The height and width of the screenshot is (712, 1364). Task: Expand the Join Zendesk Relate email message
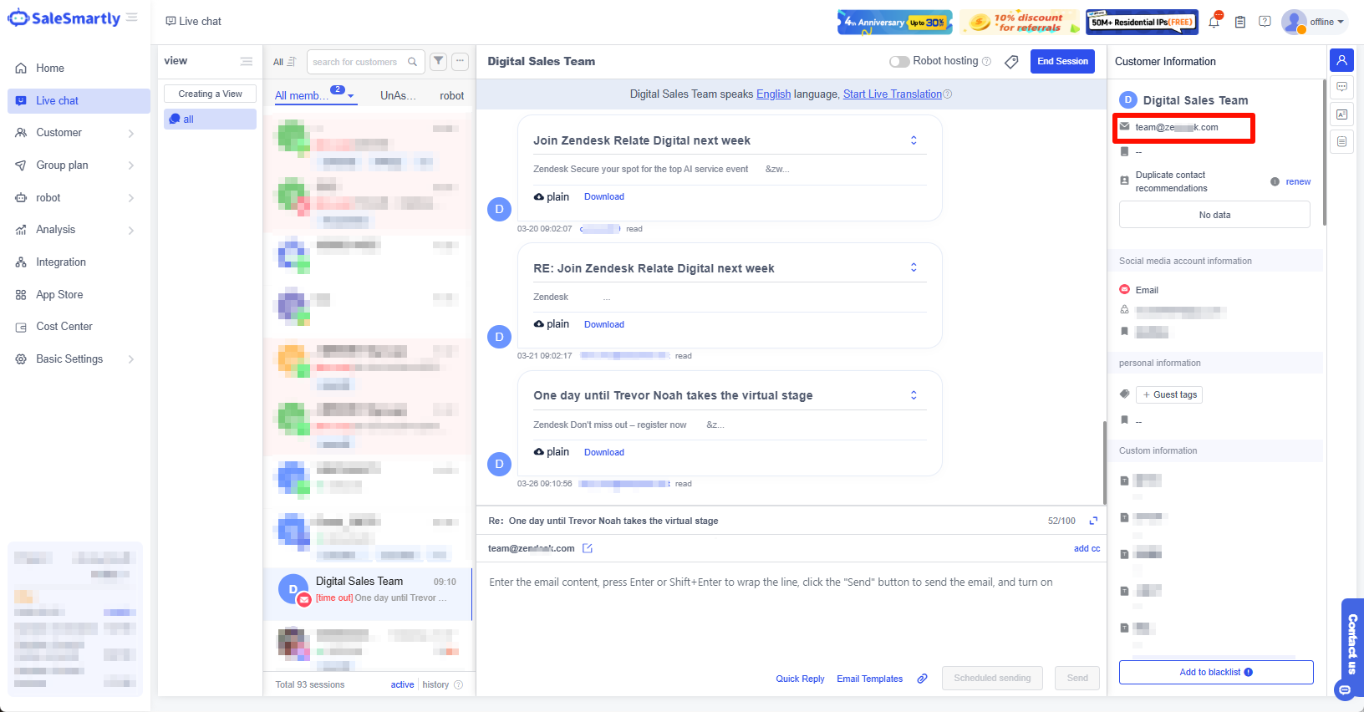914,140
